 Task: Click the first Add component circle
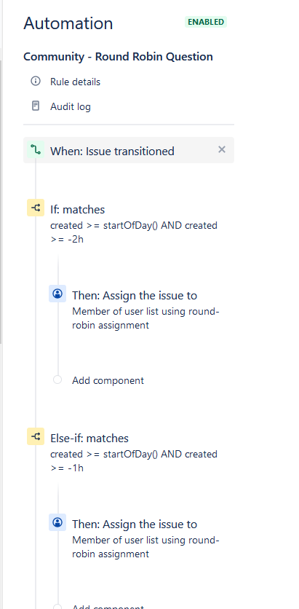pyautogui.click(x=57, y=380)
